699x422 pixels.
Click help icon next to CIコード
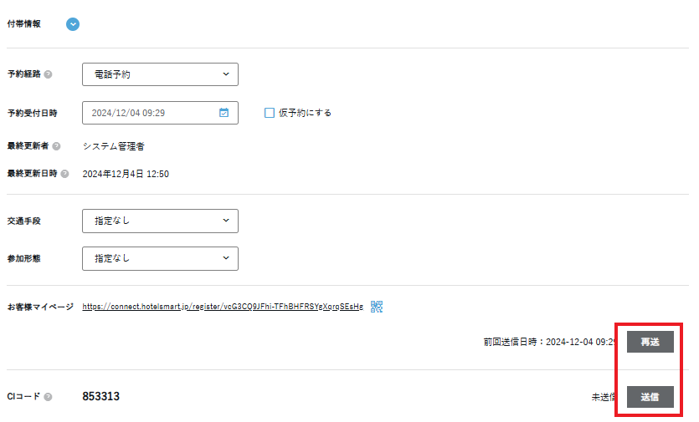(48, 397)
